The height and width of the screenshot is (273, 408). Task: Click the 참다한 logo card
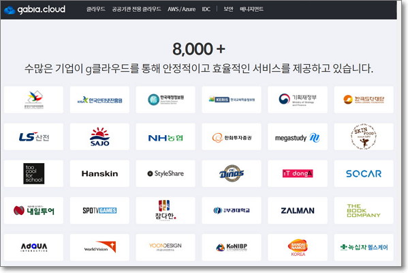[x=166, y=210]
